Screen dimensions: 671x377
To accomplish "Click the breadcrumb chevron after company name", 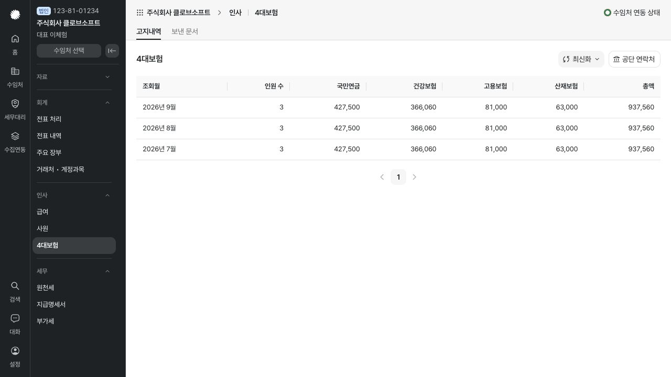I will point(220,13).
